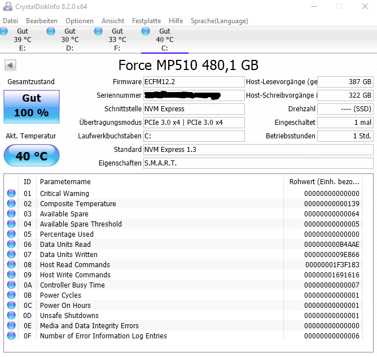Click the Laufwerkbuchstaben field C:
This screenshot has width=377, height=357.
194,136
